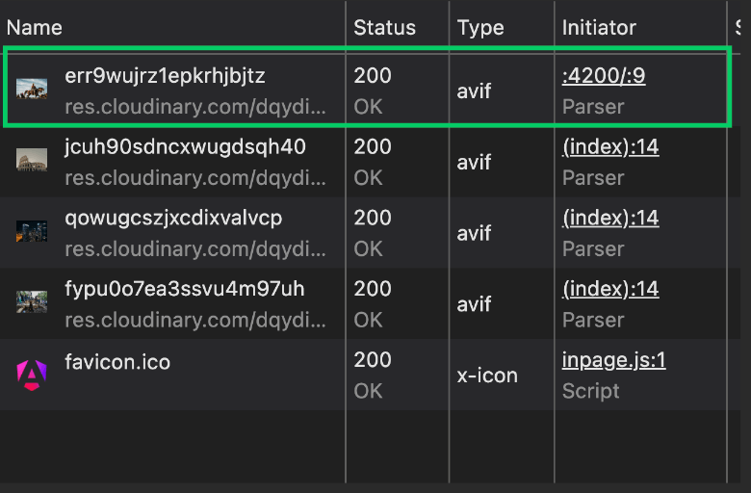
Task: Click 200 status in favicon.ico row
Action: (373, 360)
